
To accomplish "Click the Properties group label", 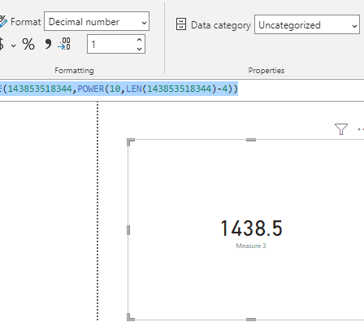I will (x=266, y=71).
